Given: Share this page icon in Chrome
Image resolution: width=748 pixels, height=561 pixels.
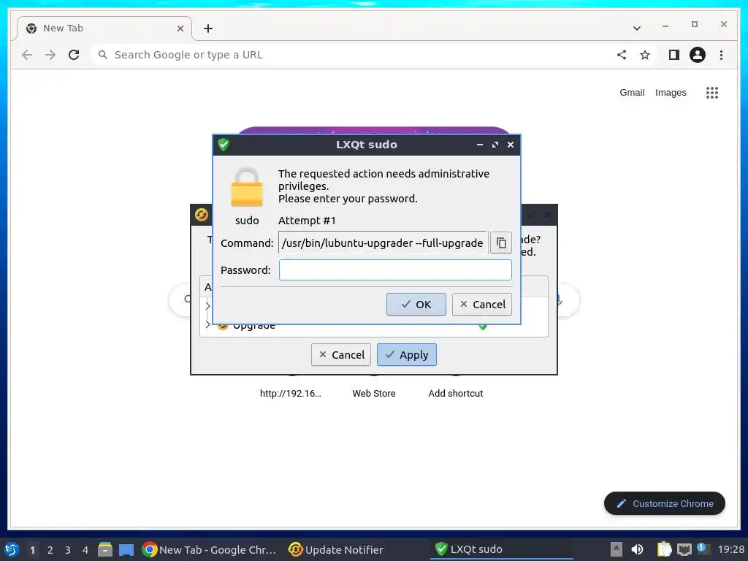Looking at the screenshot, I should coord(622,55).
